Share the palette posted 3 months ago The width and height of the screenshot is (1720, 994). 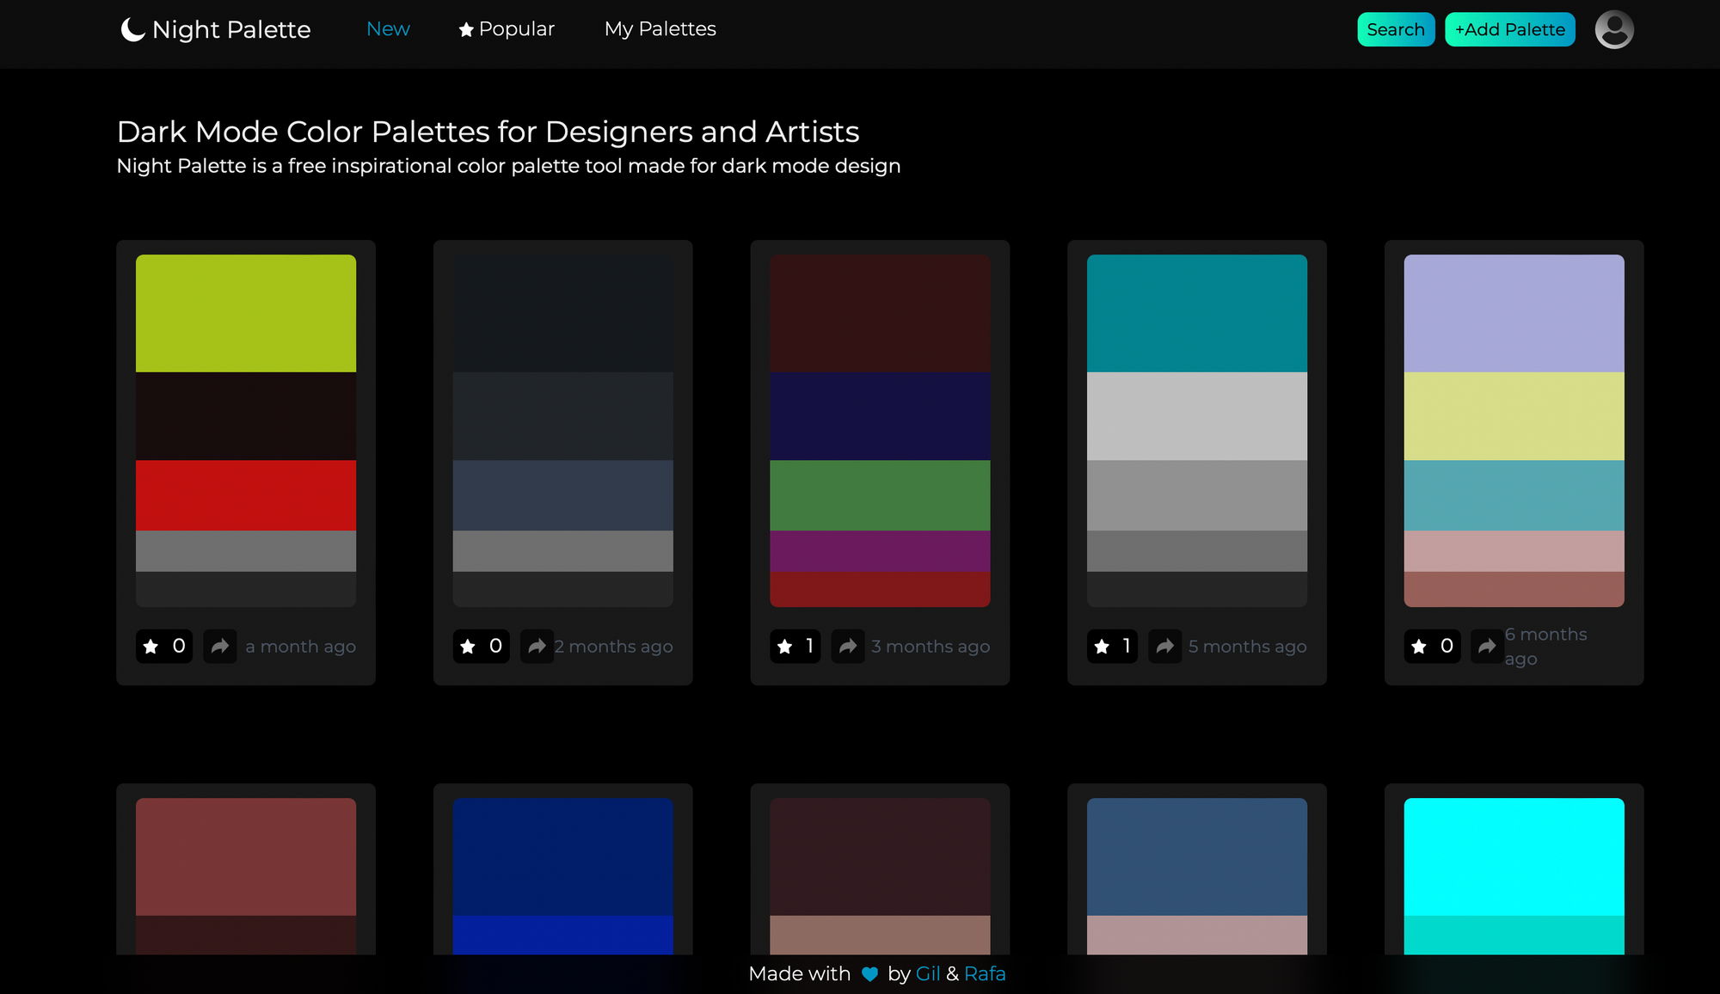tap(848, 646)
